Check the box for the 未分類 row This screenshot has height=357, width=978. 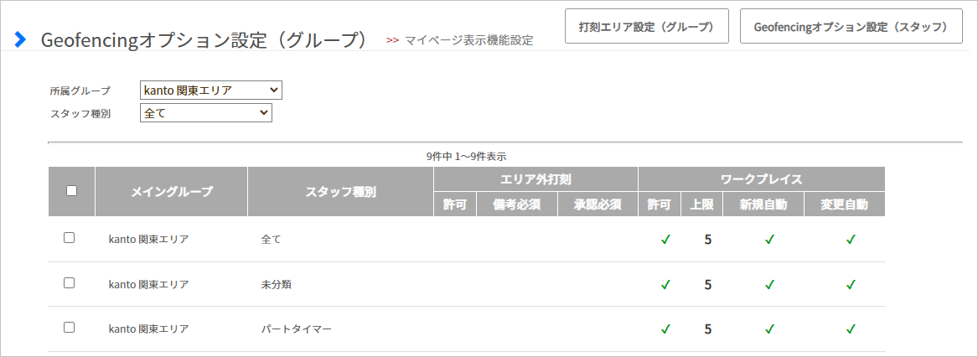point(70,282)
